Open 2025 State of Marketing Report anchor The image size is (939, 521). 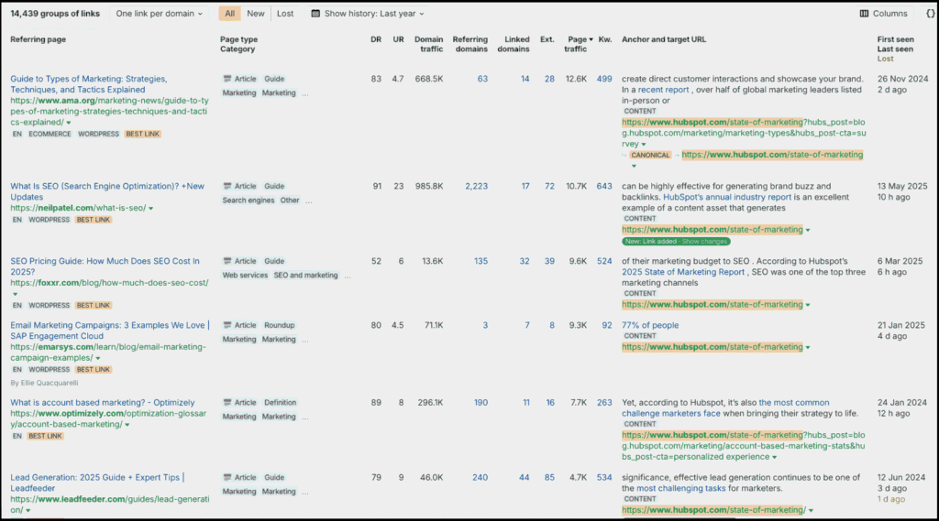(x=682, y=272)
